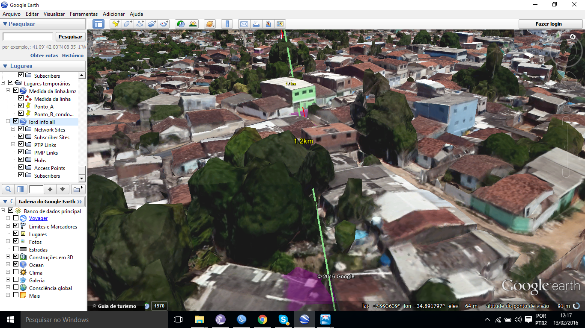Open the Histórico search history link
The image size is (585, 328).
coord(73,56)
